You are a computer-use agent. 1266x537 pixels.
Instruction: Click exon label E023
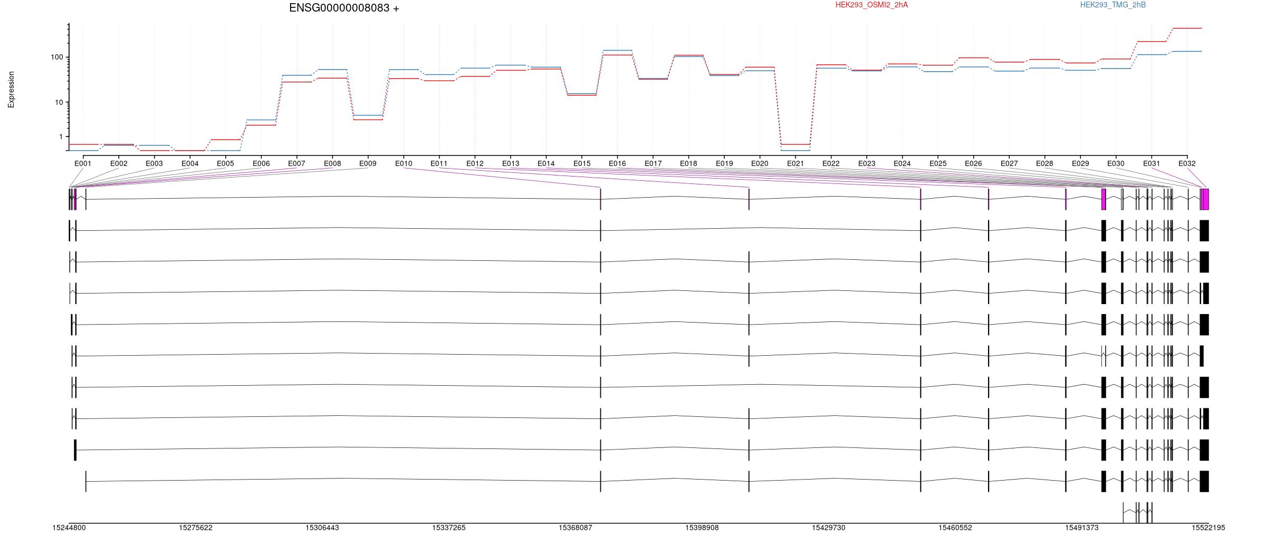[867, 163]
